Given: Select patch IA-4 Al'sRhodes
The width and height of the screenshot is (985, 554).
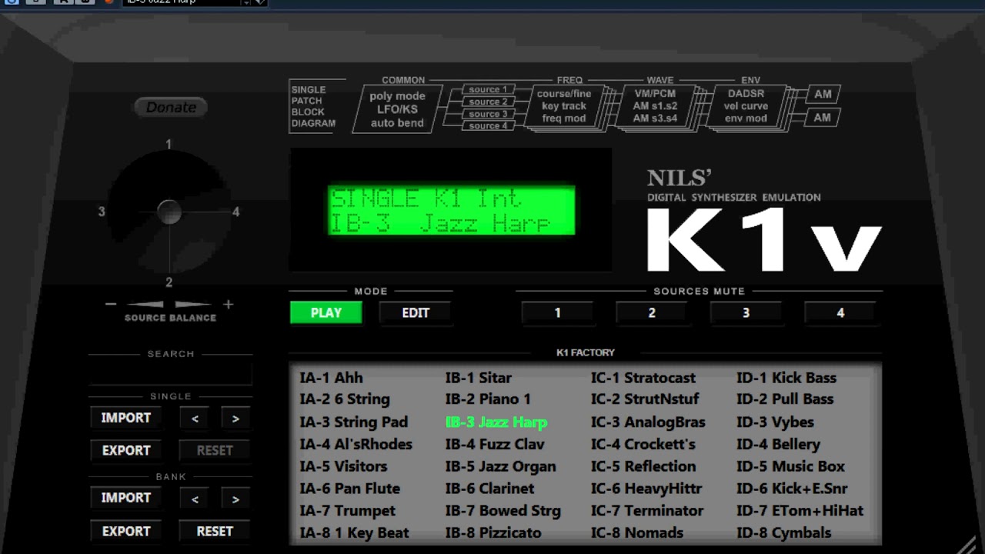Looking at the screenshot, I should tap(356, 444).
